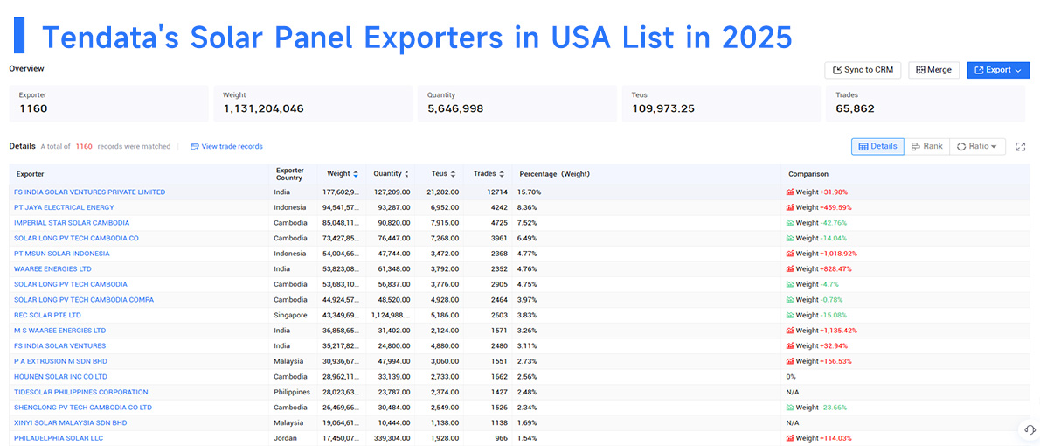
Task: Open SHENGLONG PV TECH CAMBODIA CO LTD
Action: 83,408
